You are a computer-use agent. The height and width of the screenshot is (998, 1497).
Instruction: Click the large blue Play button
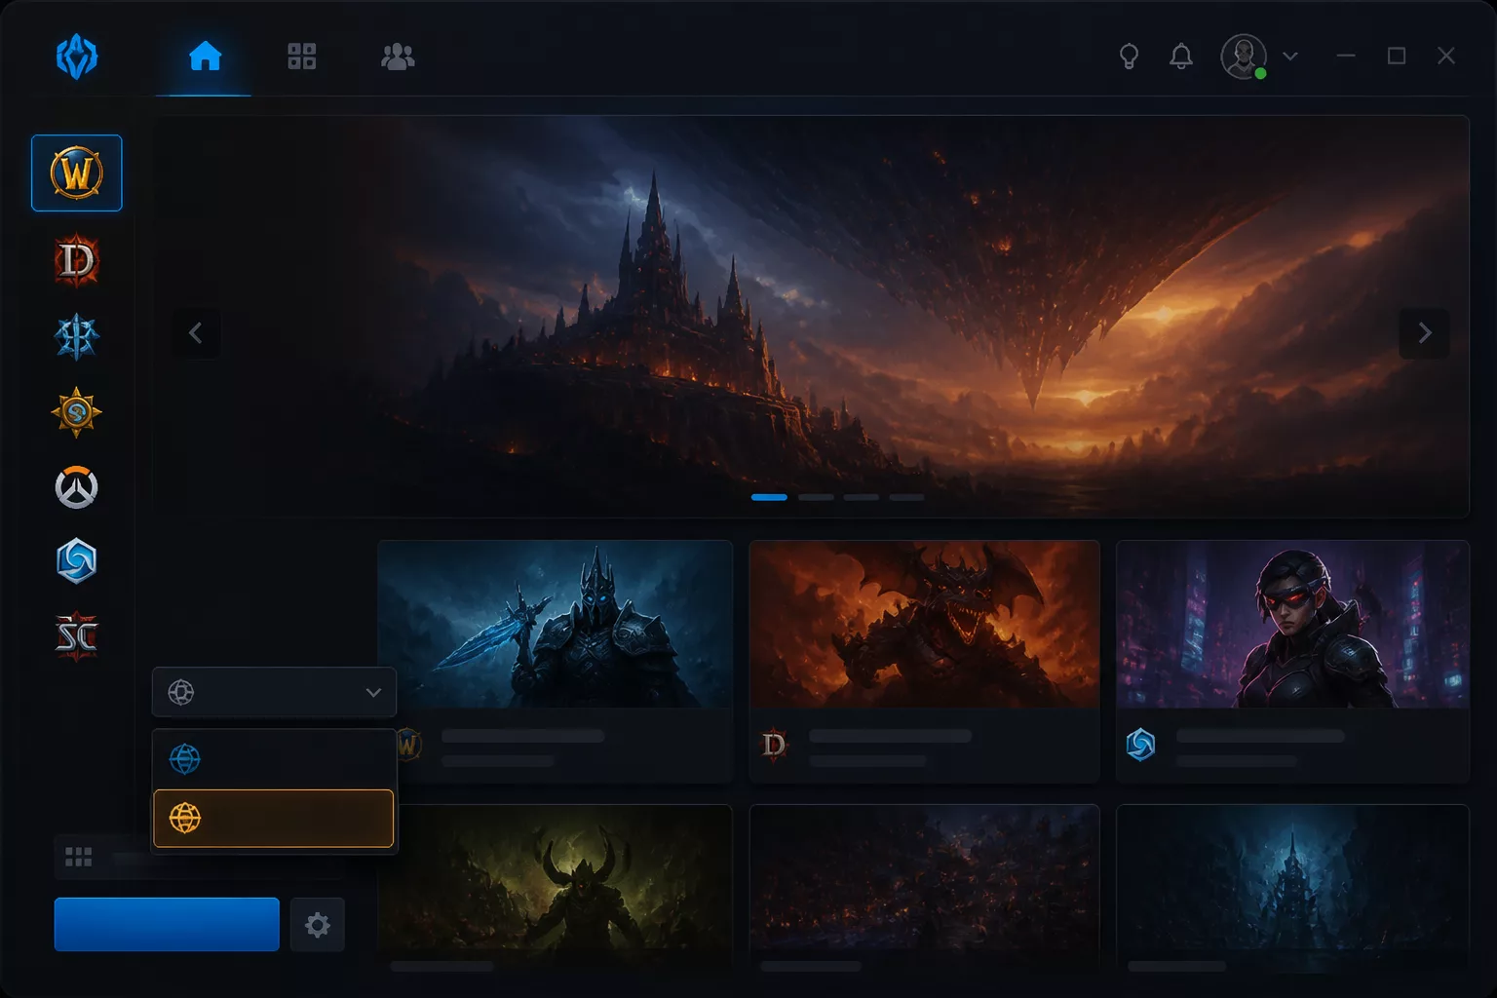[167, 924]
